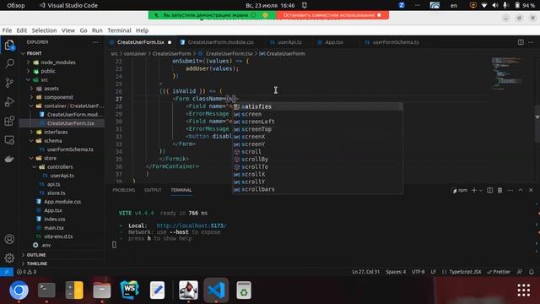Open Explorer Views and More Actions
540x304 pixels.
coord(95,42)
